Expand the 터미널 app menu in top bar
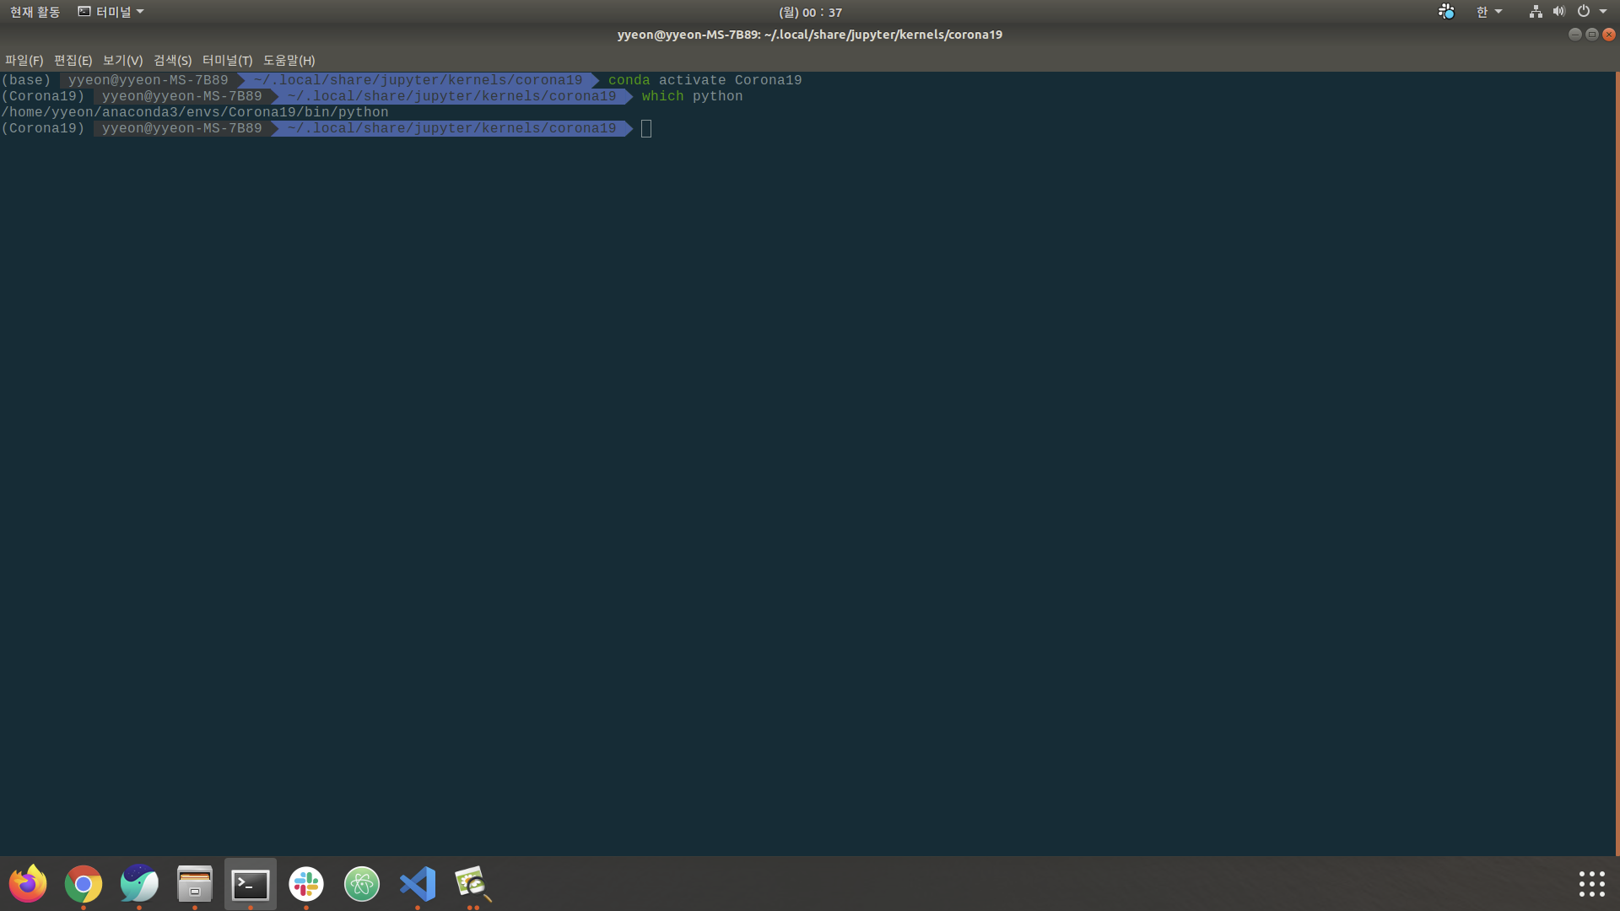1620x911 pixels. [111, 12]
